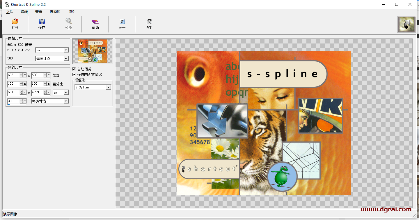Open the 帮? menu
This screenshot has height=220, width=419.
pos(72,12)
